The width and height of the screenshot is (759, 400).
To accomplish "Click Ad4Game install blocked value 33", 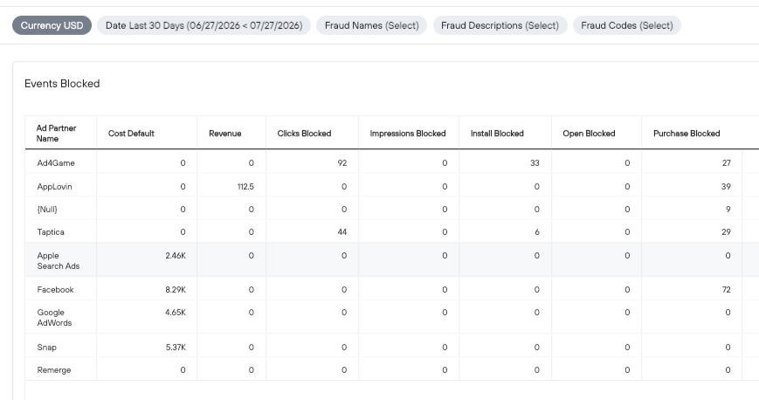I will 535,163.
